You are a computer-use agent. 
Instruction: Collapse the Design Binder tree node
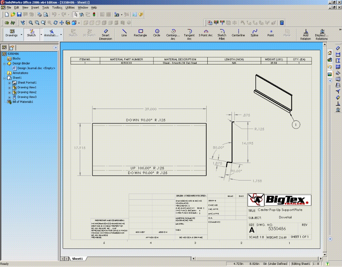point(4,64)
